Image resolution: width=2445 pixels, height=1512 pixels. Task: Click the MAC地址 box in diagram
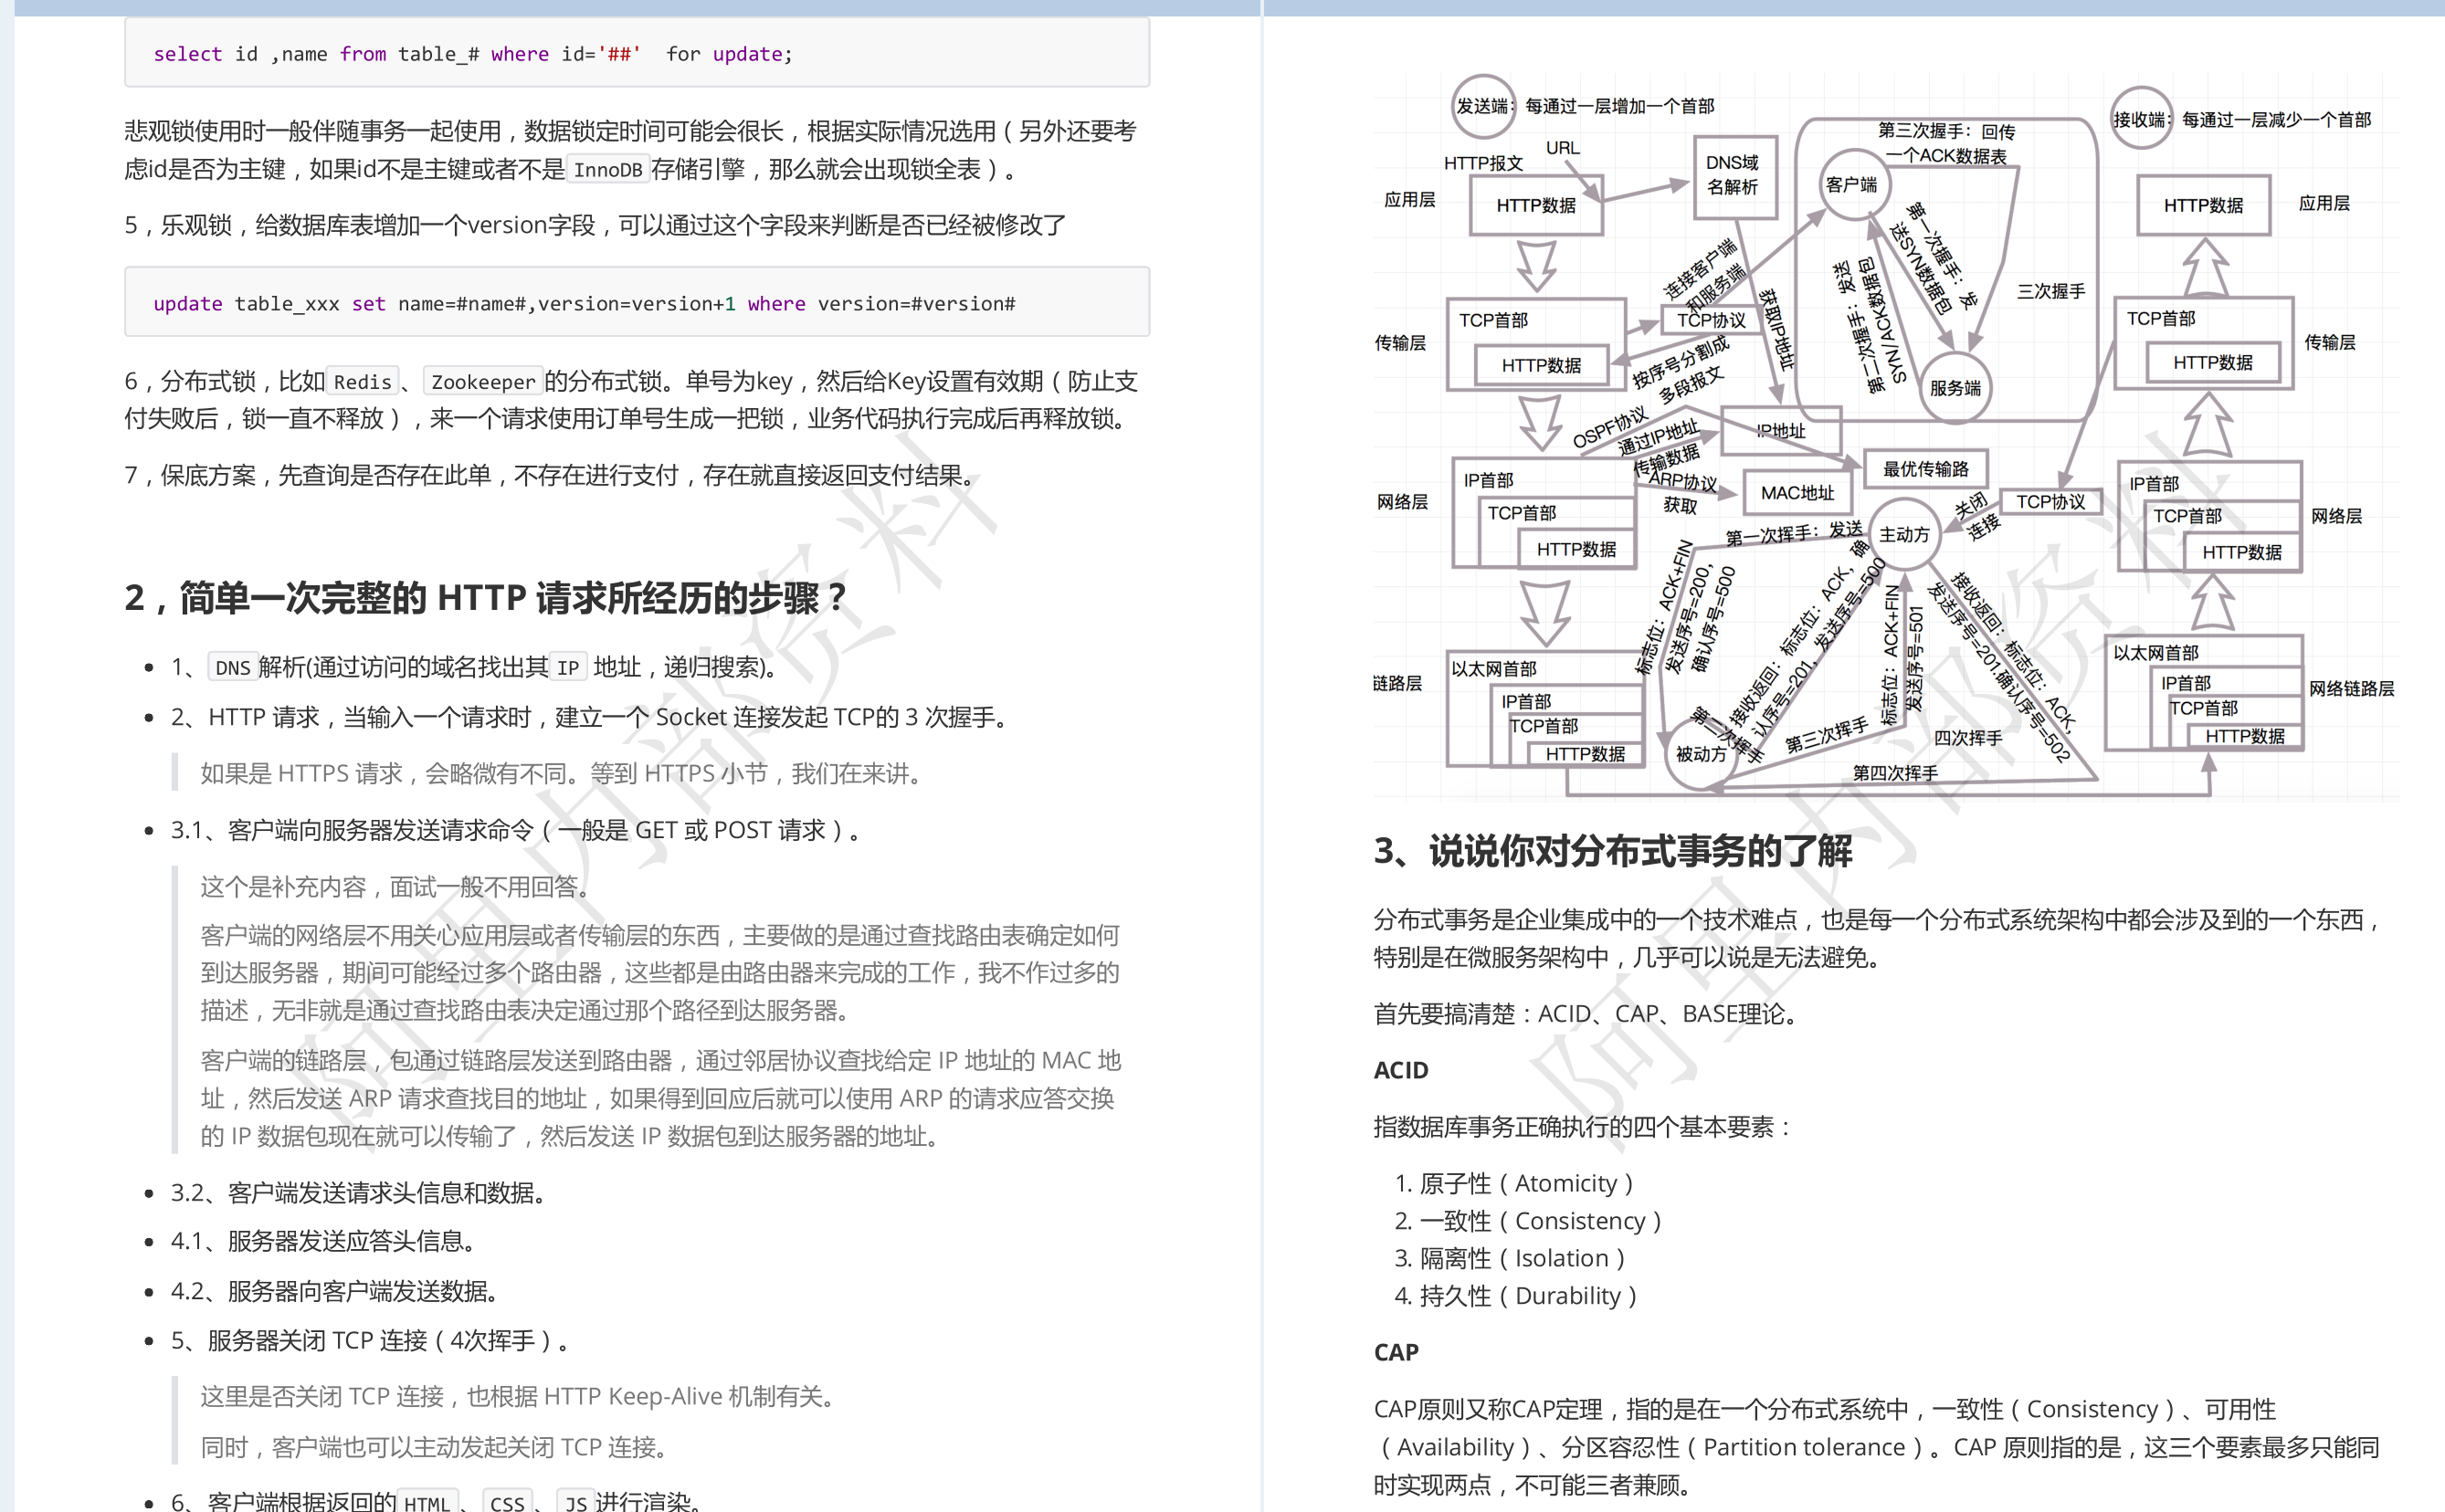pyautogui.click(x=1797, y=493)
